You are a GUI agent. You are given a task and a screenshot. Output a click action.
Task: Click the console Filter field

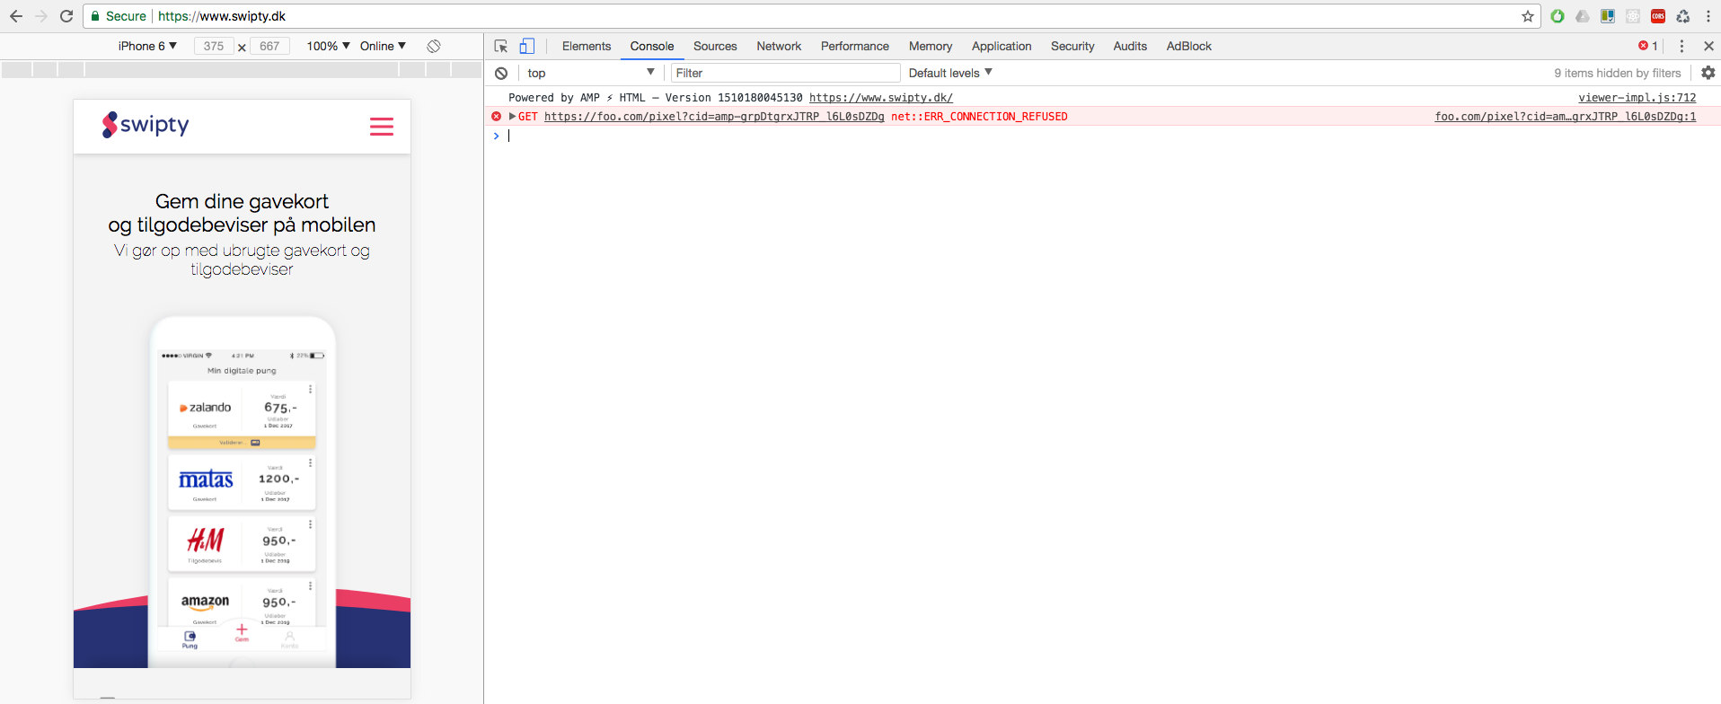click(x=786, y=73)
